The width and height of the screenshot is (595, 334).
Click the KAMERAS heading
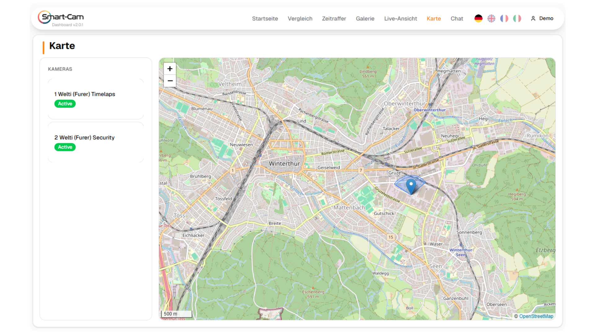(60, 69)
